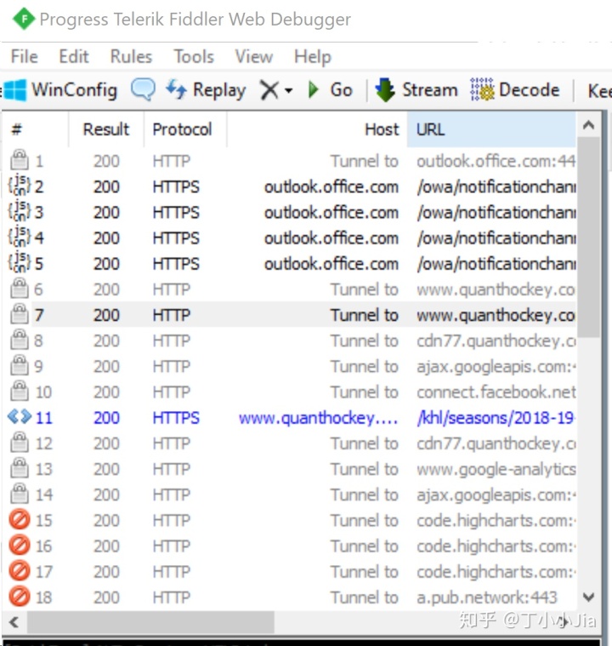Click lock icon of session 7
This screenshot has width=612, height=646.
[x=20, y=314]
